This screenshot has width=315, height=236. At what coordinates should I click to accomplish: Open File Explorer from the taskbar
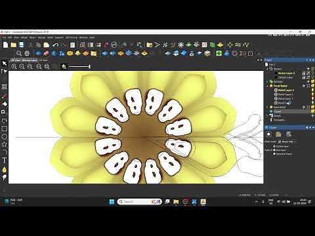[176, 201]
